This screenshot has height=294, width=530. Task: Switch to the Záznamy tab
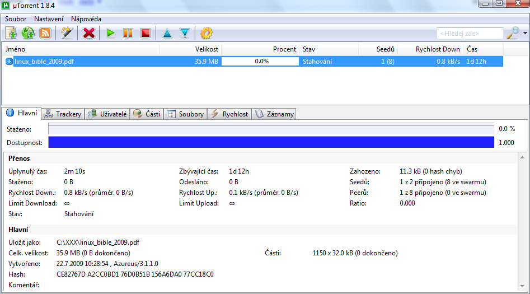point(274,114)
